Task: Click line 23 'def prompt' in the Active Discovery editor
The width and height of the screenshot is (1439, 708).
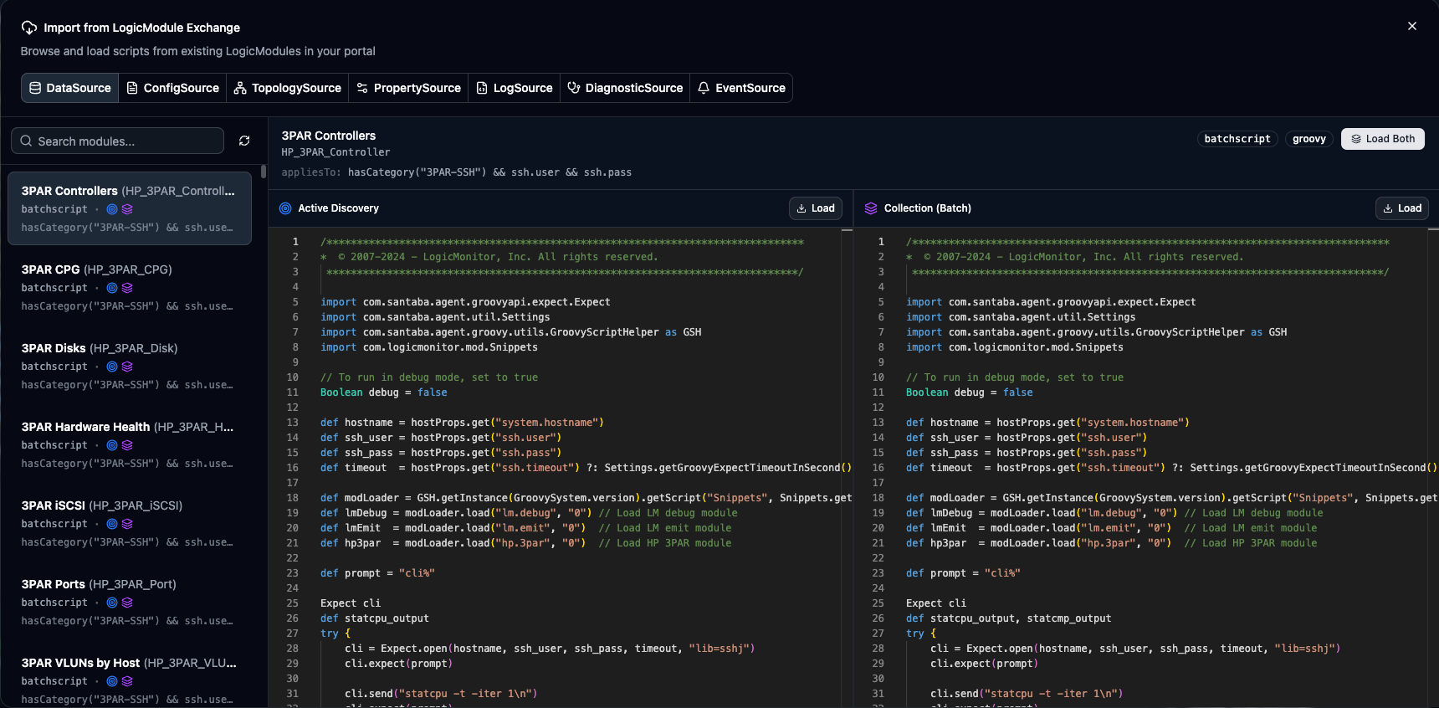Action: [377, 573]
